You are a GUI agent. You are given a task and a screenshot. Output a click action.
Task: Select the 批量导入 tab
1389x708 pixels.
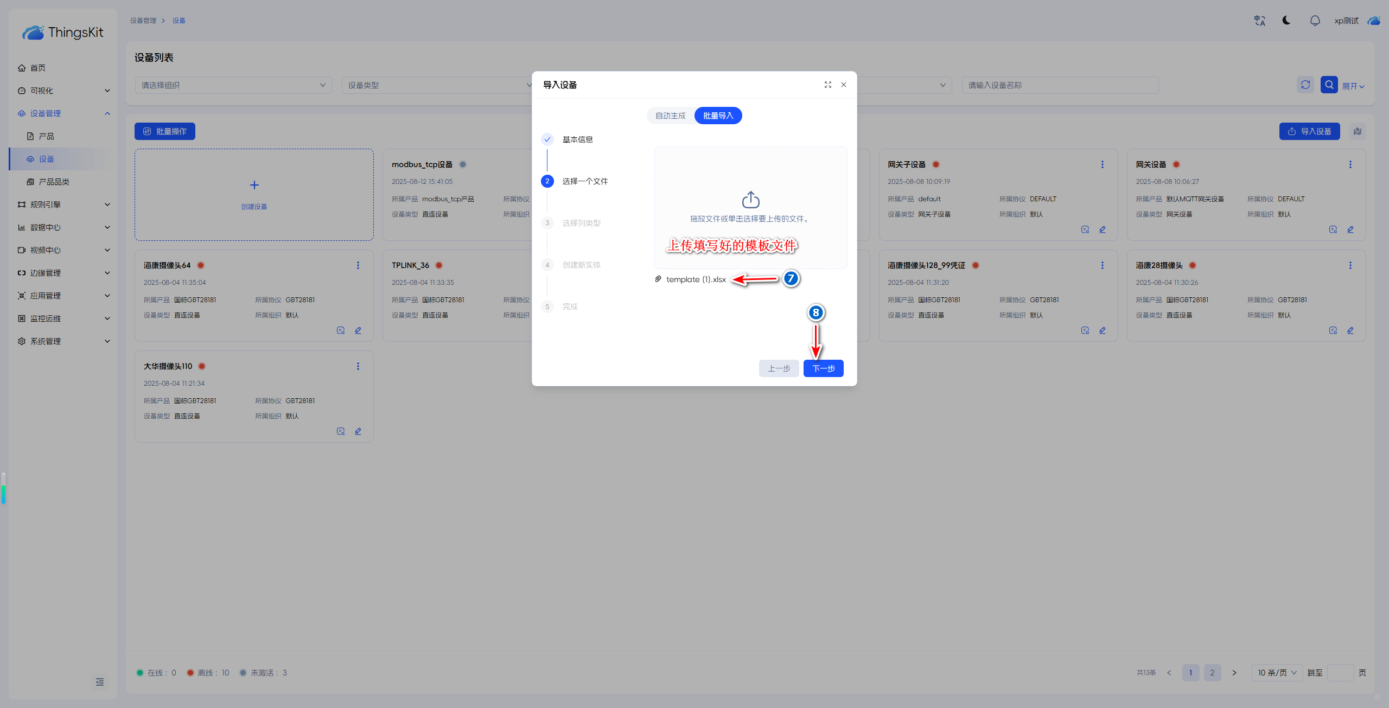click(x=718, y=116)
